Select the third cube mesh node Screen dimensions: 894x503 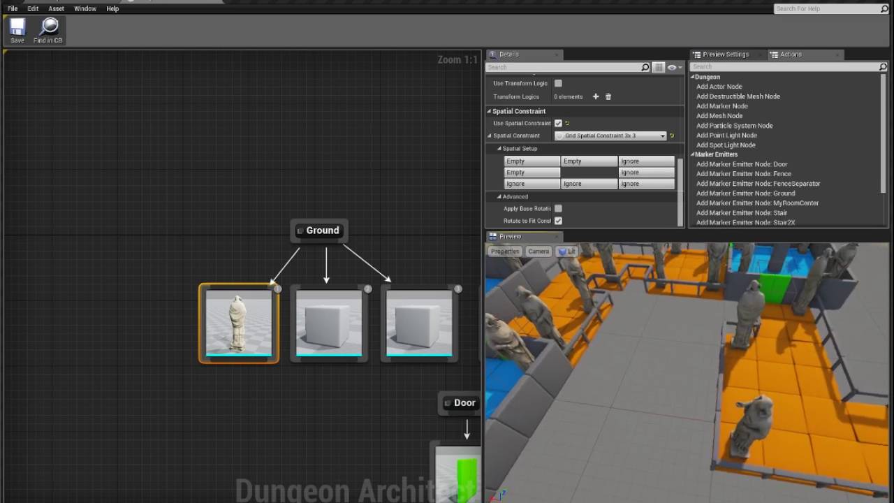(419, 323)
